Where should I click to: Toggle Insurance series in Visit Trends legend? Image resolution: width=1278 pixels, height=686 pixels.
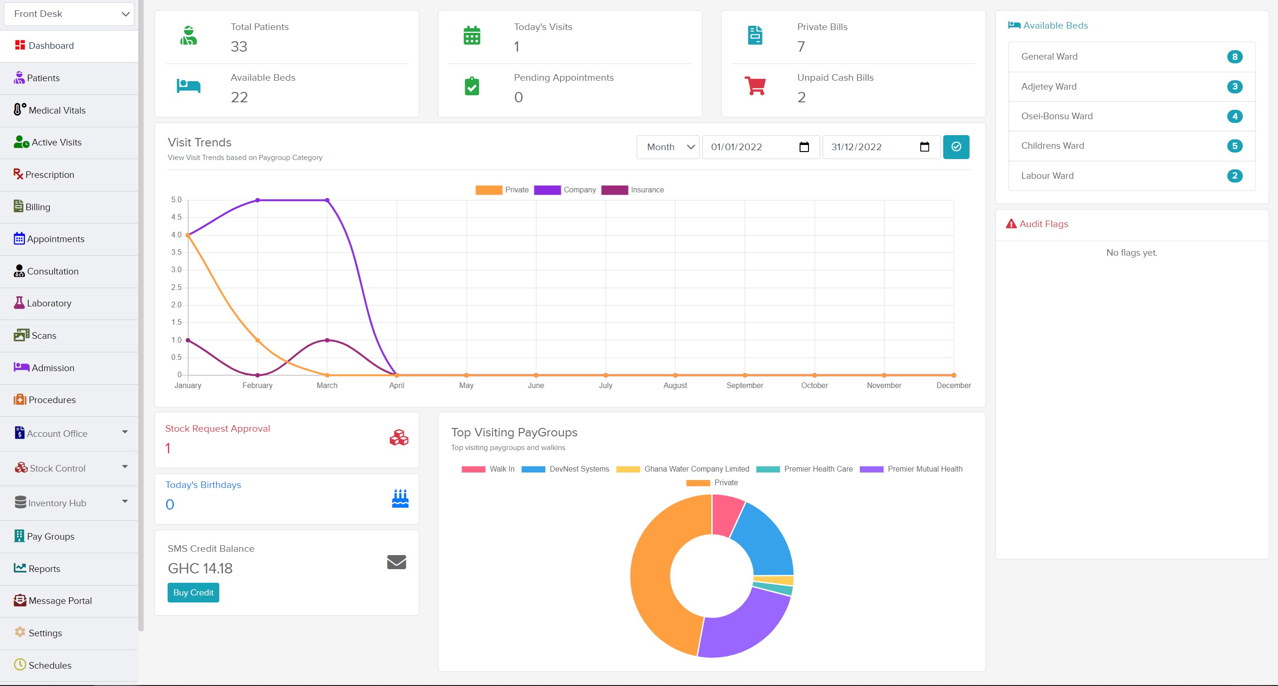tap(632, 190)
